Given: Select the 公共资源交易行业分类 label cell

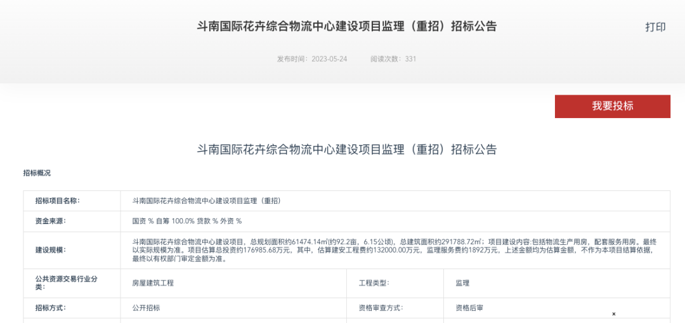Looking at the screenshot, I should [x=67, y=283].
